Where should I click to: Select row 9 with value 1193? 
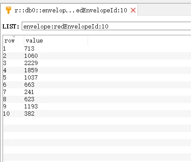pos(97,106)
